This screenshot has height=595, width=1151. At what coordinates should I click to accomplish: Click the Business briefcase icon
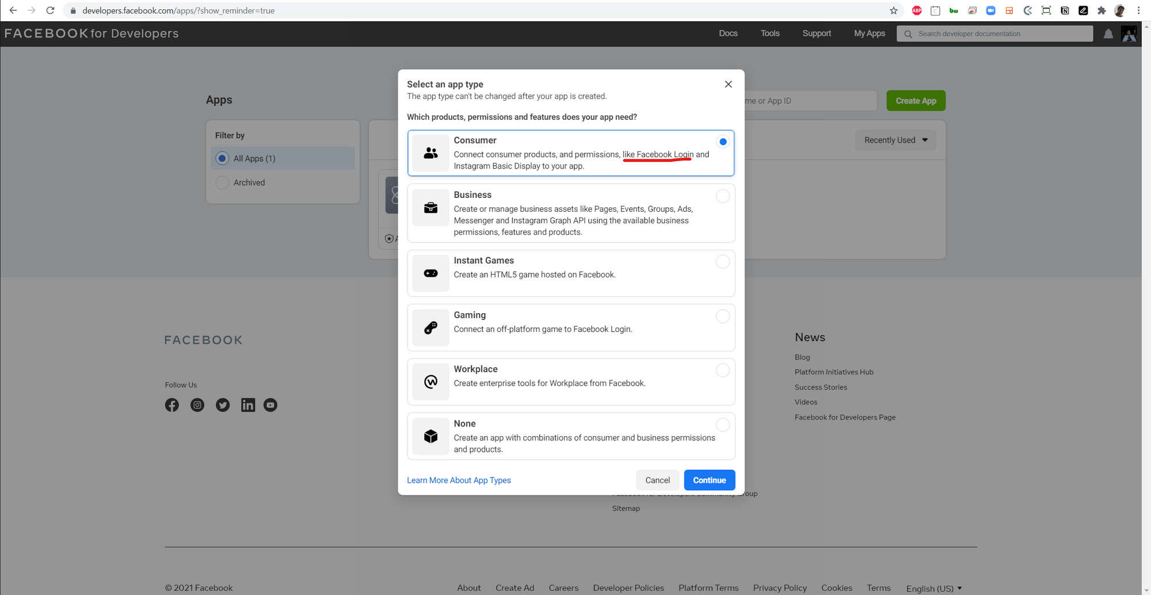[430, 208]
